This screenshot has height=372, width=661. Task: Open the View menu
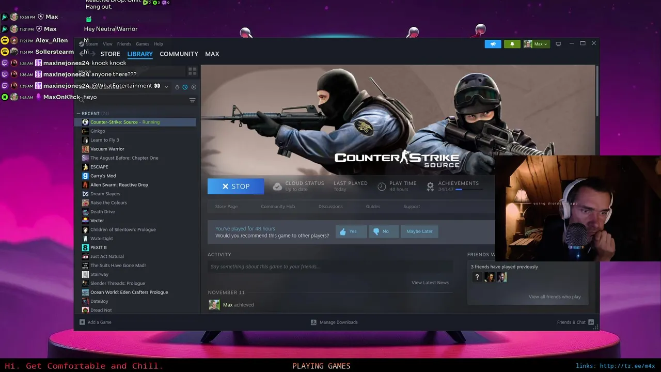107,44
